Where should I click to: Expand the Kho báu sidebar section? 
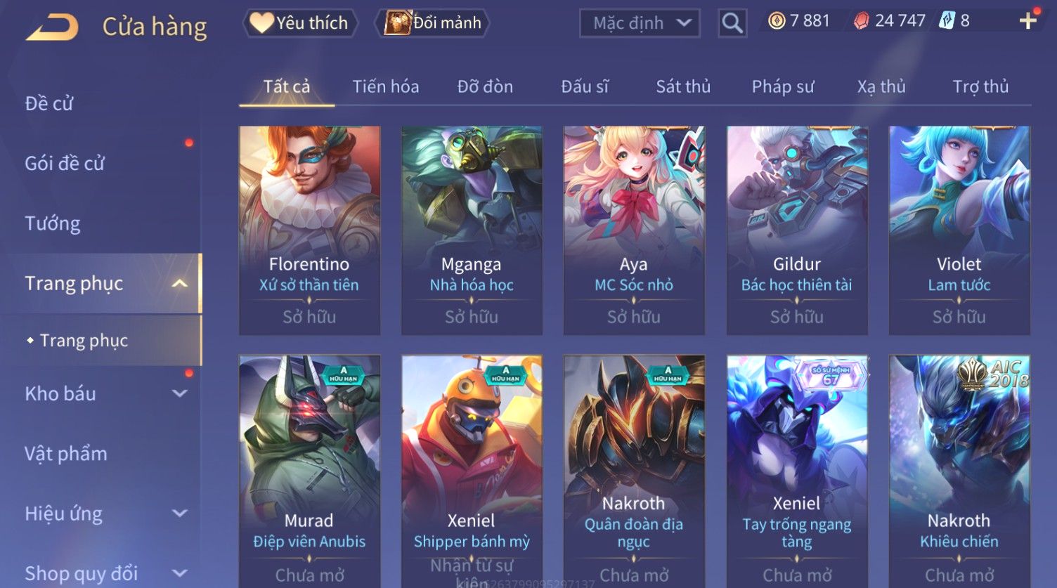tap(180, 394)
